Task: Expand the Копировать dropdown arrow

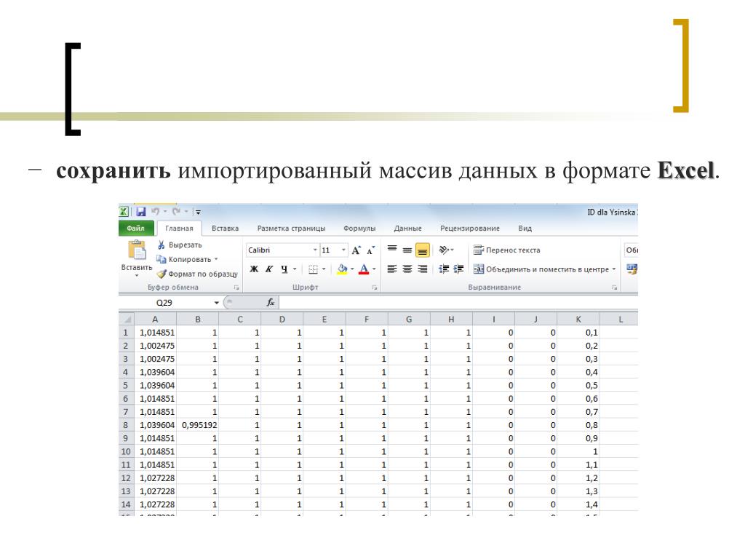Action: [x=216, y=259]
